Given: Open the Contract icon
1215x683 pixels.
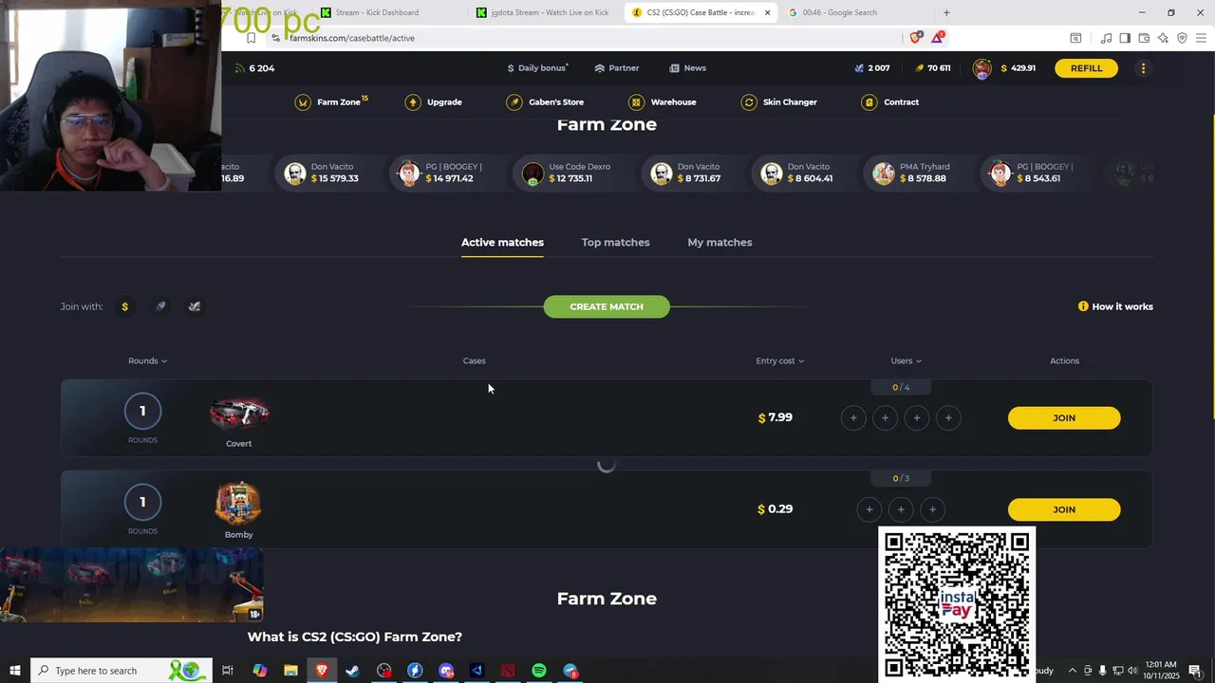Looking at the screenshot, I should [869, 102].
